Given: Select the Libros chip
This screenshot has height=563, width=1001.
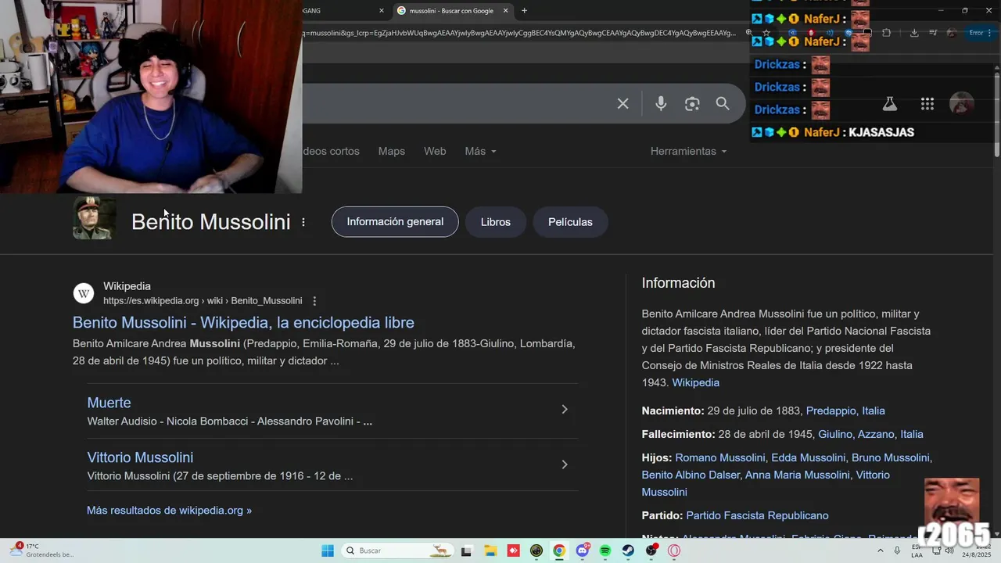Looking at the screenshot, I should [495, 222].
